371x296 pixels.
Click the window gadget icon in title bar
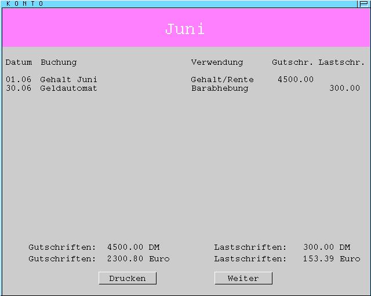[363, 4]
